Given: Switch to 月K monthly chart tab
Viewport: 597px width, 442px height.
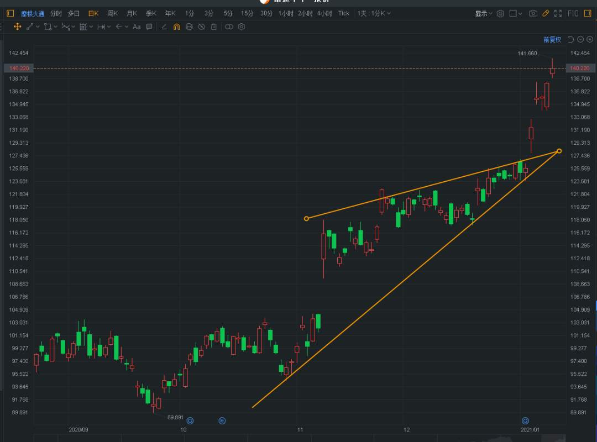Looking at the screenshot, I should 132,14.
